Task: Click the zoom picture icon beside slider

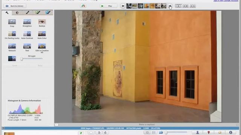Action: point(161,132)
